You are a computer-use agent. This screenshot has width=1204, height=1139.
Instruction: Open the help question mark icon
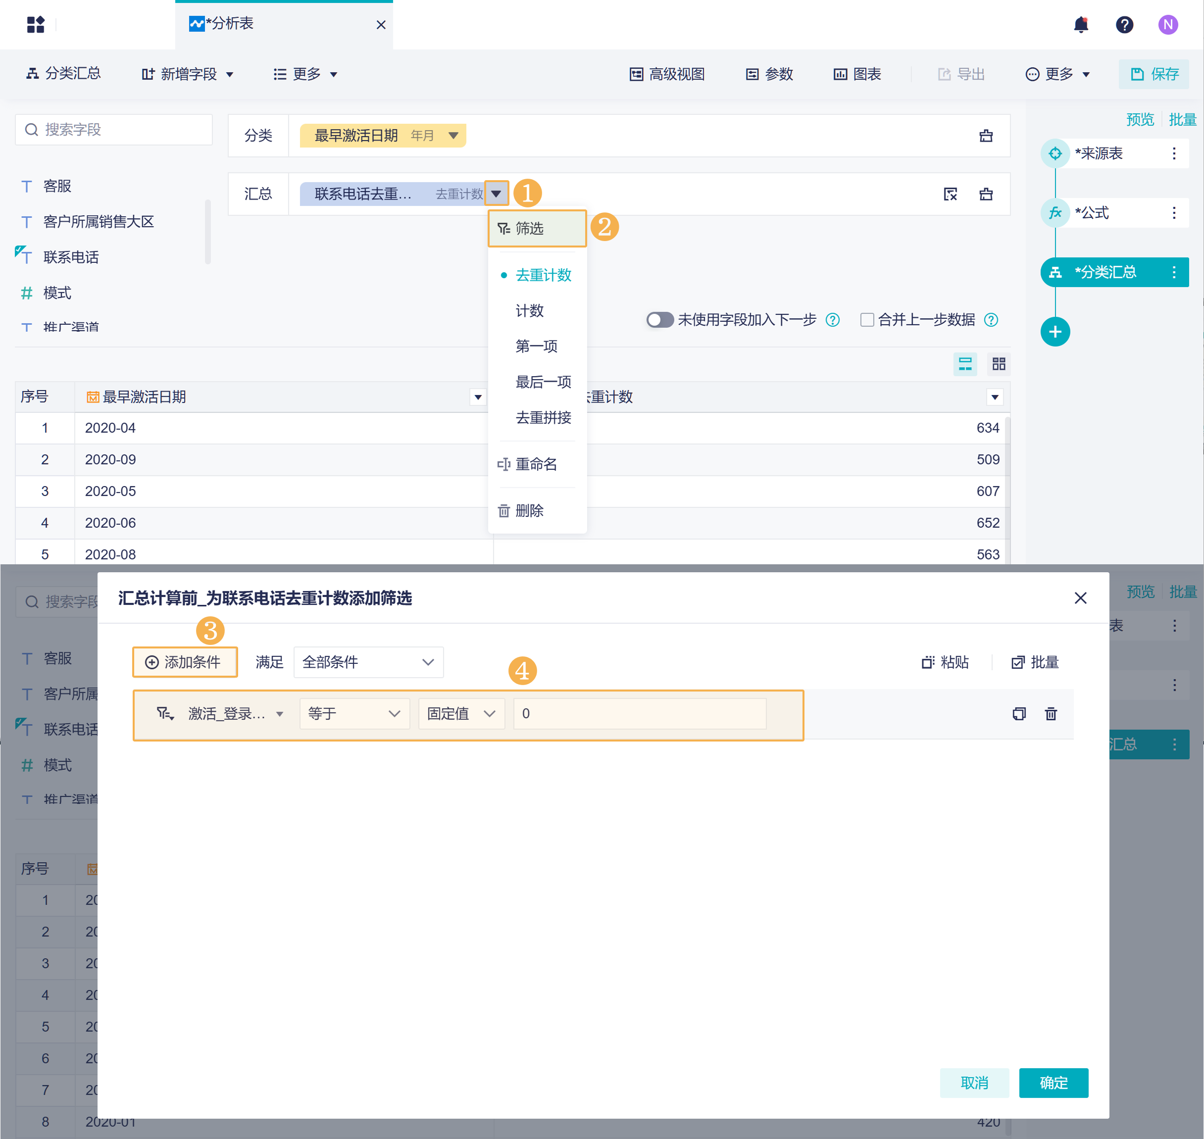[1124, 25]
